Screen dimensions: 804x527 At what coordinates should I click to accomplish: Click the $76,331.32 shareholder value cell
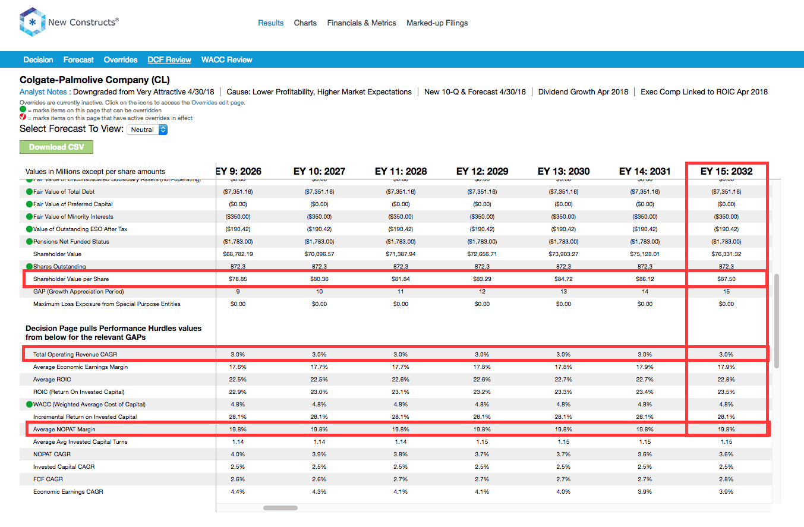pos(726,254)
